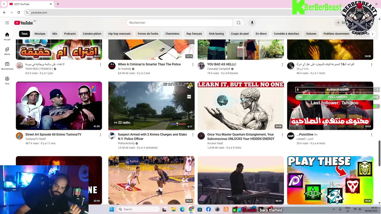The image size is (381, 214).
Task: Open options for the YEAH BOii video
Action: (x=100, y=64)
